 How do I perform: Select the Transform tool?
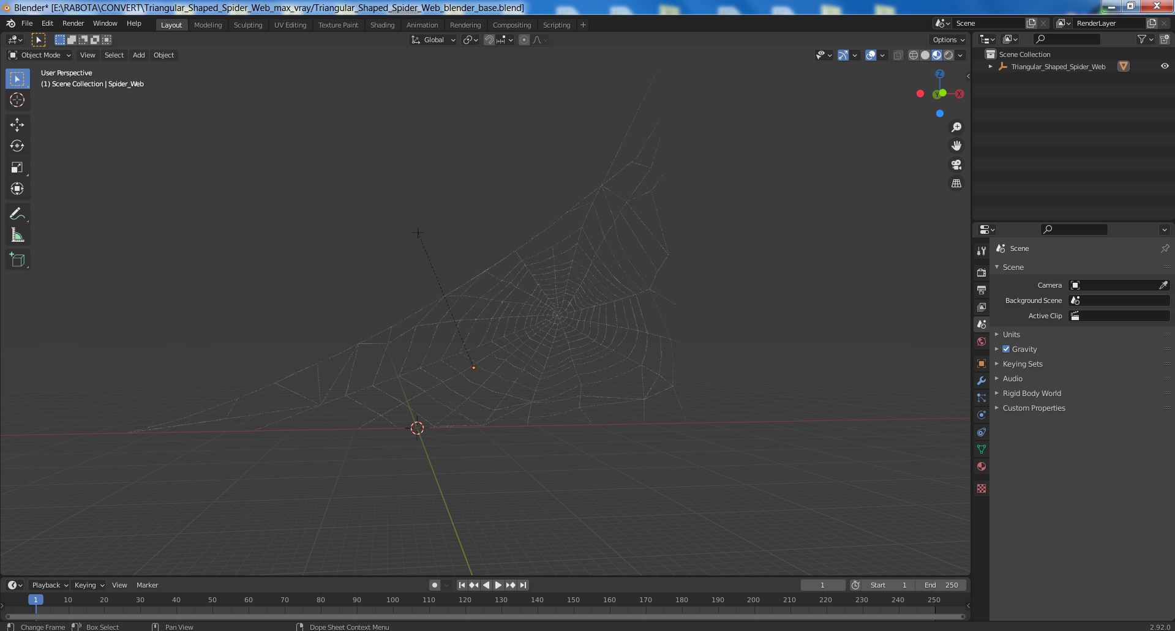17,189
